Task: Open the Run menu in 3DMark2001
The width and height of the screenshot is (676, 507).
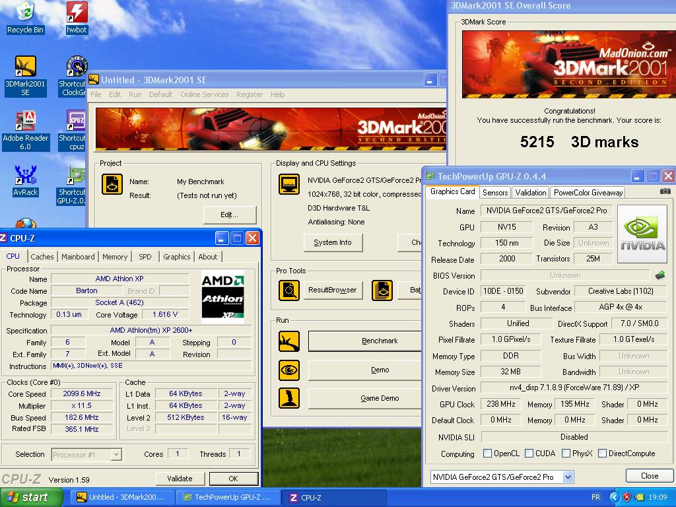Action: (135, 94)
